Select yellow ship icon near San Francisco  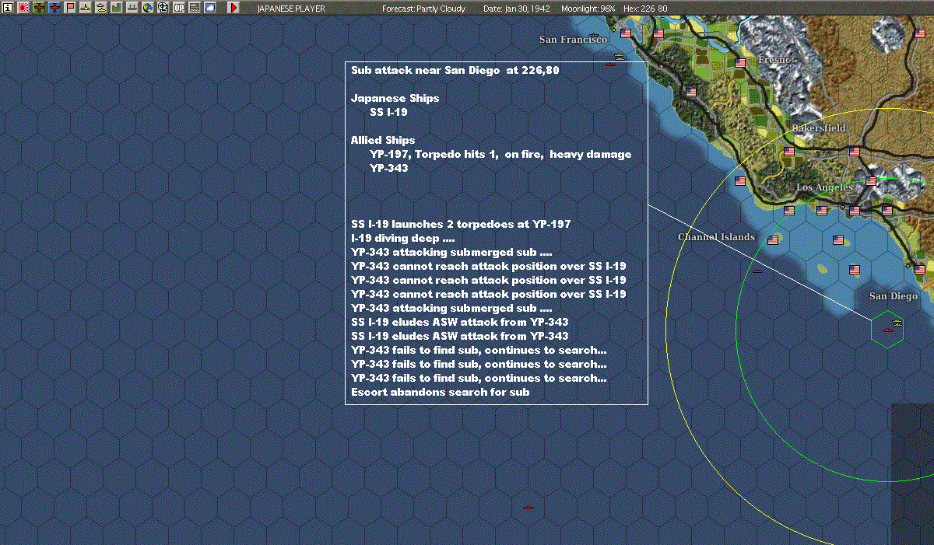(x=620, y=57)
